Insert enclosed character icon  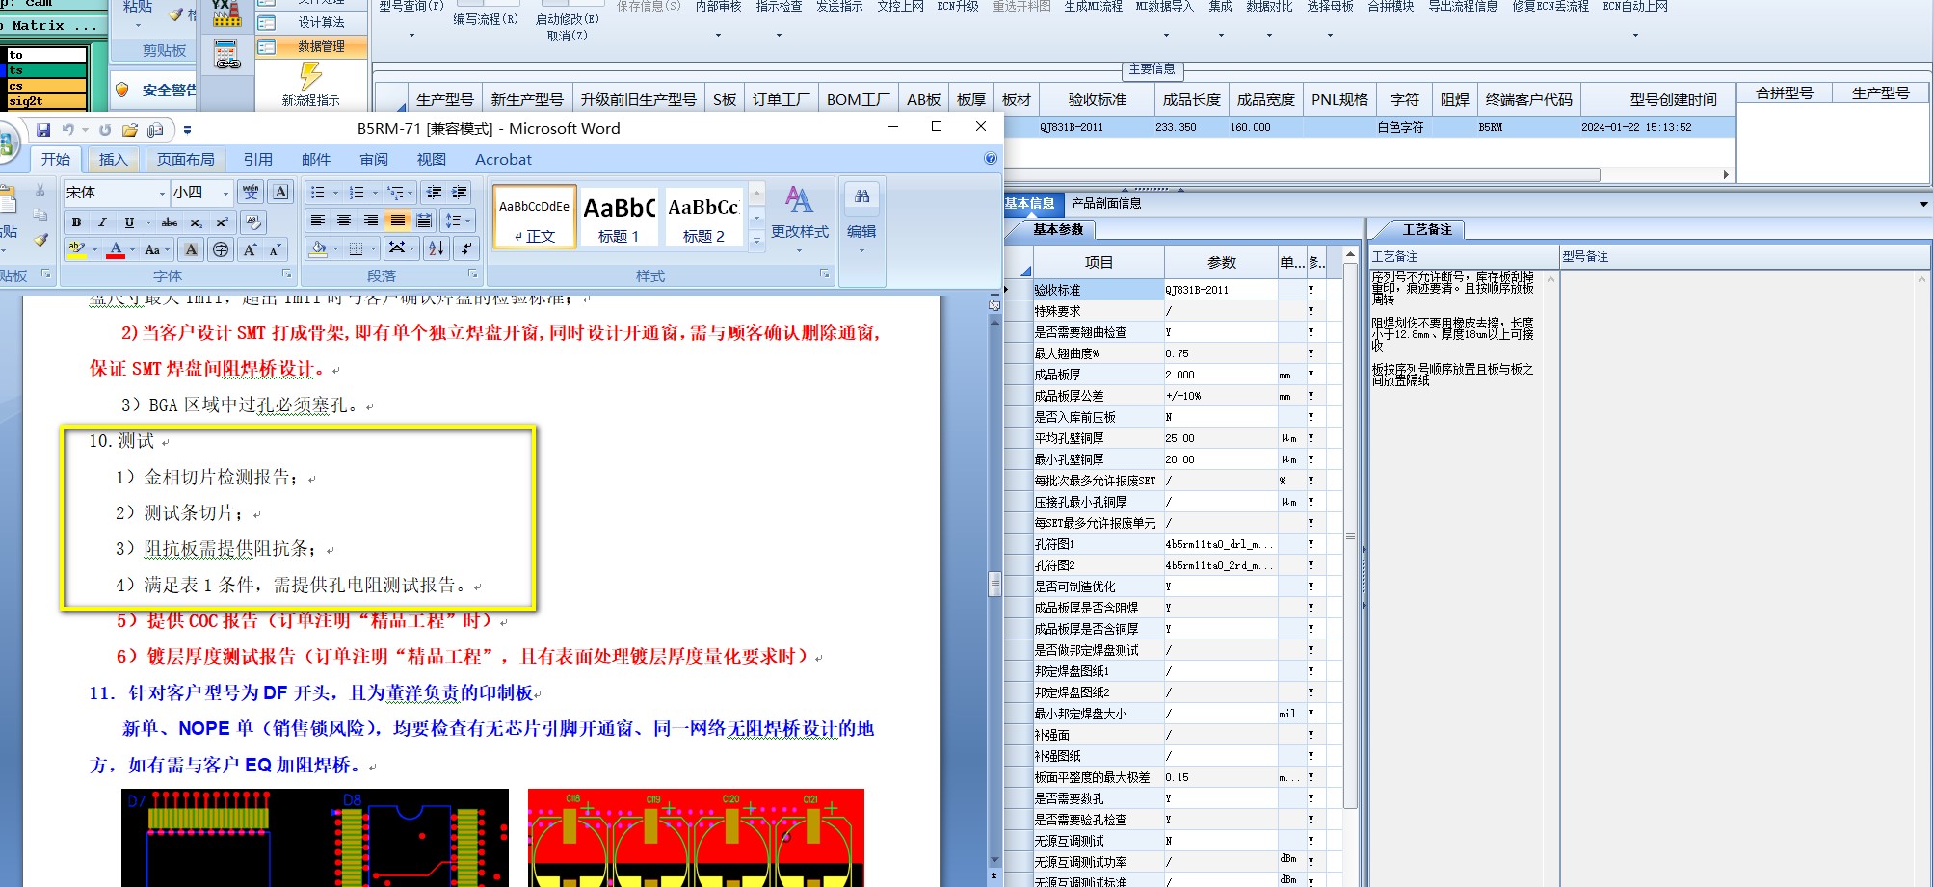point(221,250)
